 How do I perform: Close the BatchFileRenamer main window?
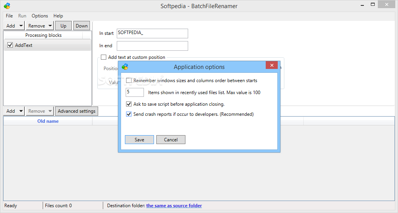(x=387, y=5)
